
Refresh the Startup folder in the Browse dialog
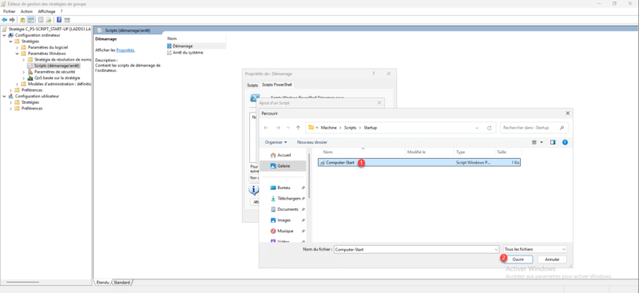[x=490, y=128]
